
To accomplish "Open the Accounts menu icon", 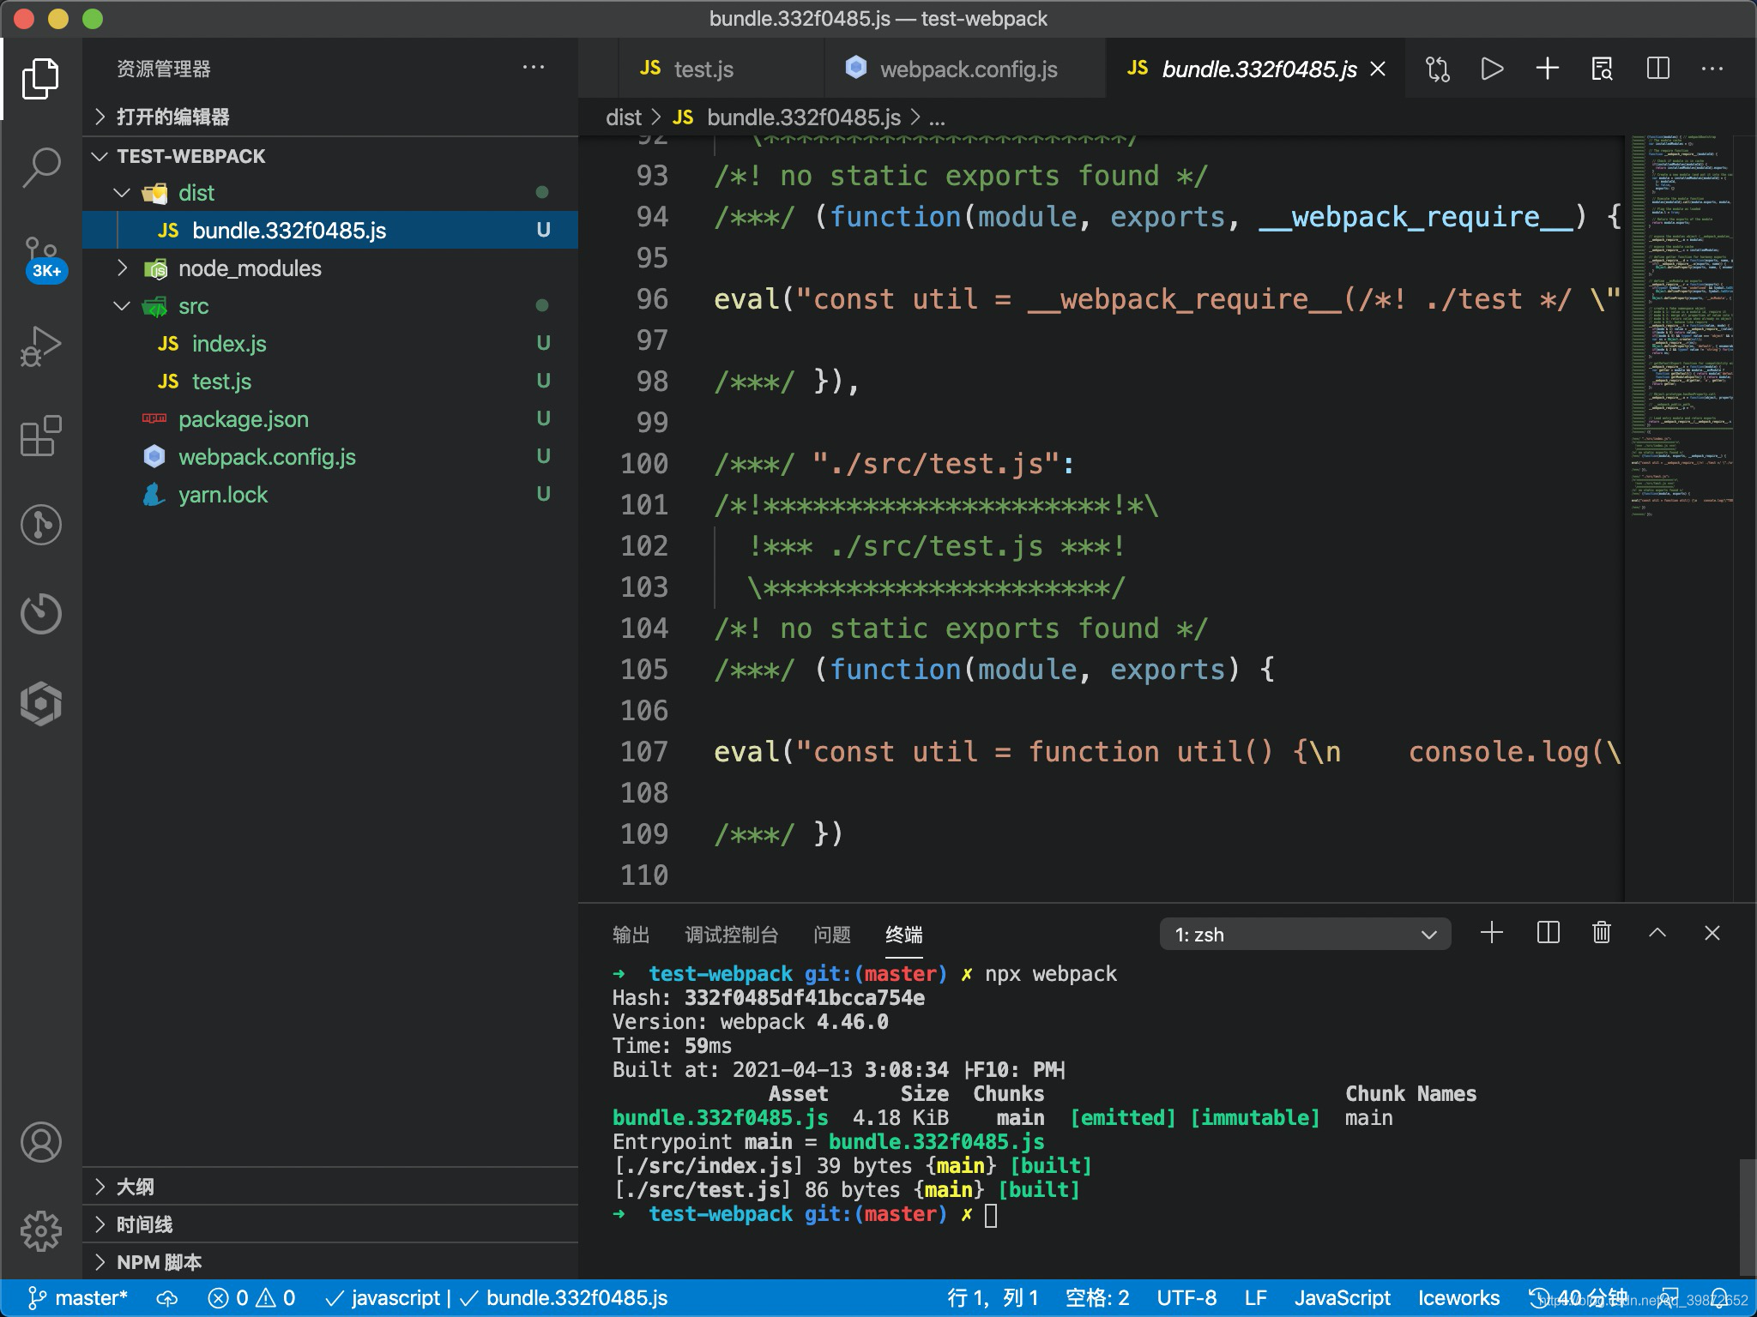I will [x=40, y=1142].
